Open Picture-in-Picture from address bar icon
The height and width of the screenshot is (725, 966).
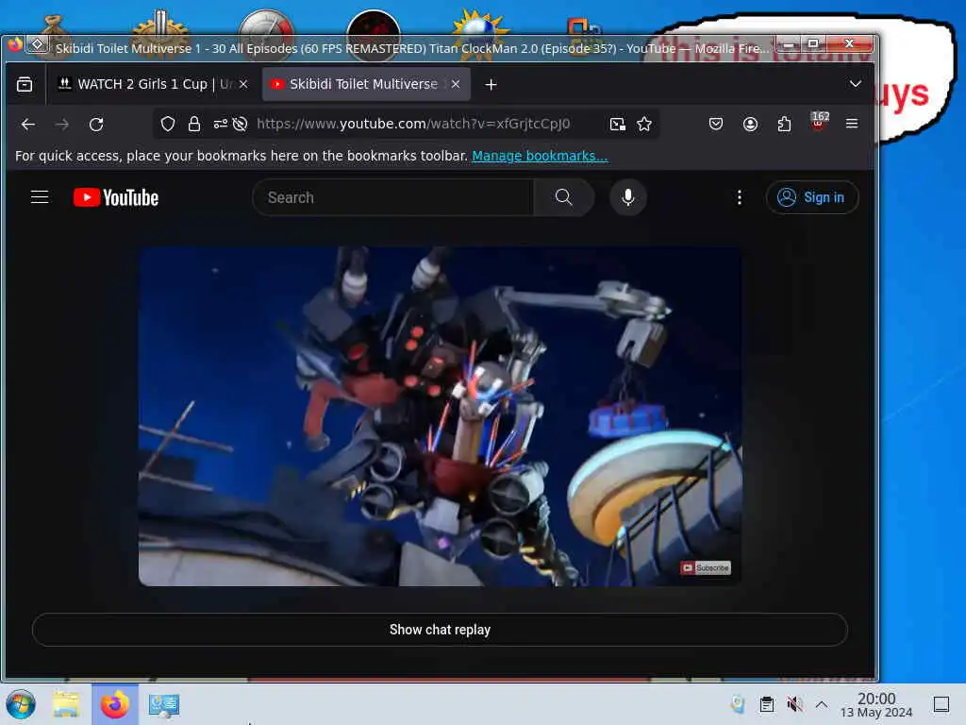coord(617,125)
